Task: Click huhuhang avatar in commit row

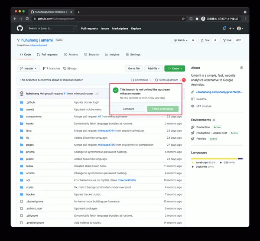Action: [x=22, y=94]
